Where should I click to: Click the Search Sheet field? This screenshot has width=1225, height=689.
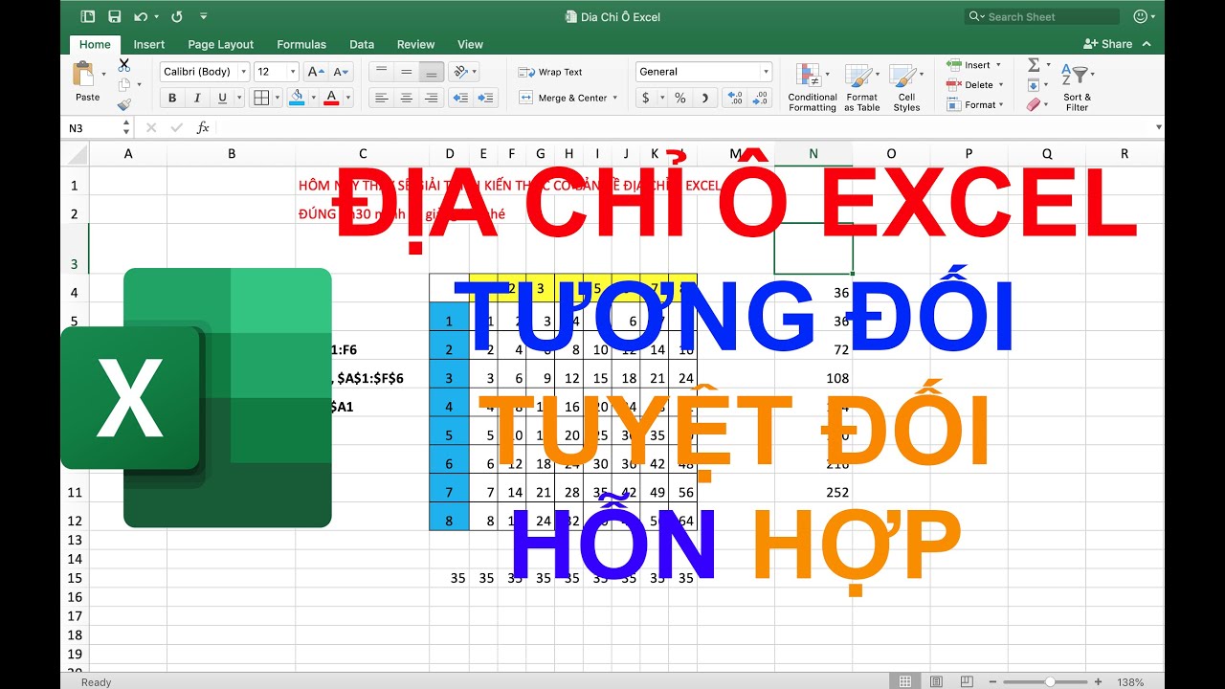coord(1042,16)
